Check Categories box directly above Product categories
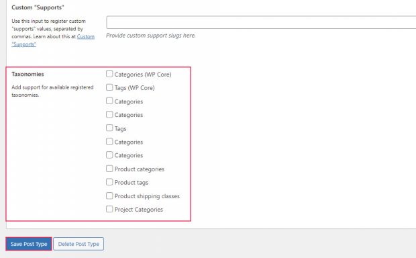This screenshot has width=416, height=258. (x=109, y=155)
